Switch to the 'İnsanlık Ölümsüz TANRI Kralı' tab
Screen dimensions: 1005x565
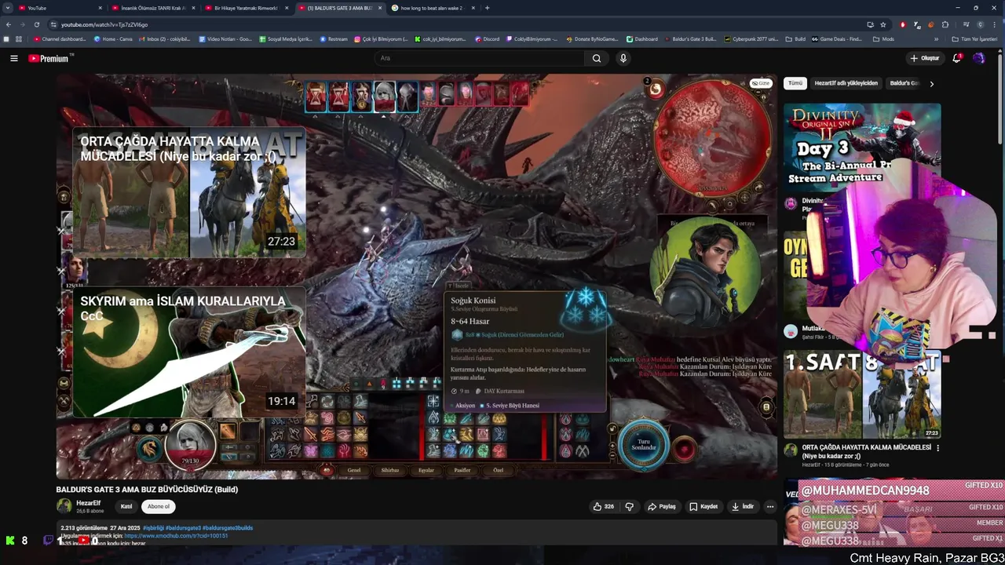pos(152,8)
